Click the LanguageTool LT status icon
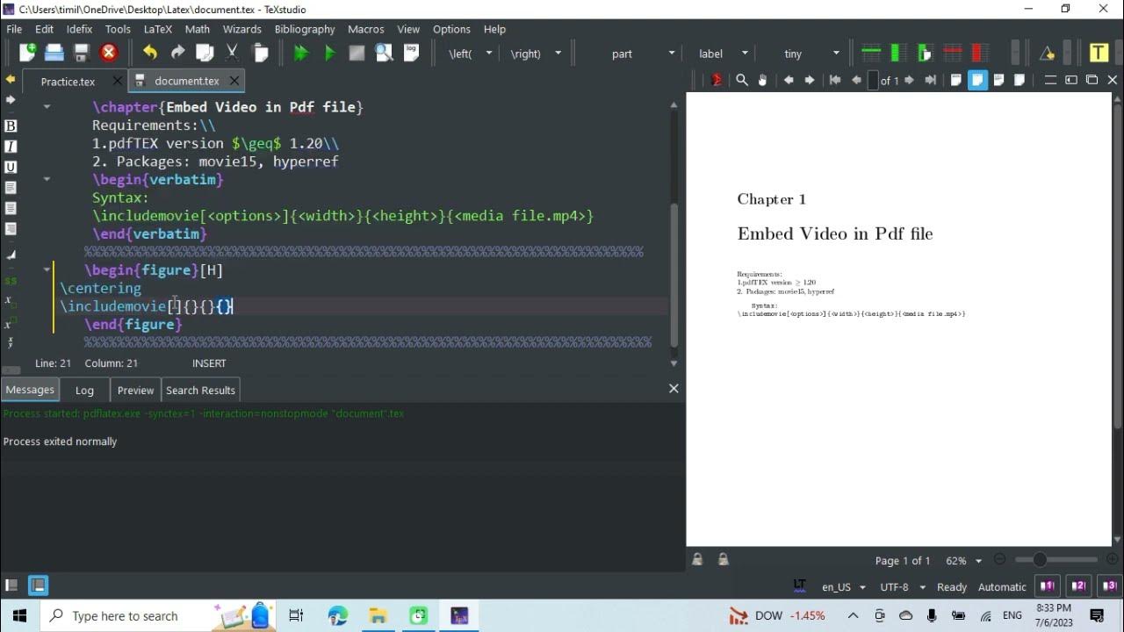The height and width of the screenshot is (632, 1124). [799, 585]
